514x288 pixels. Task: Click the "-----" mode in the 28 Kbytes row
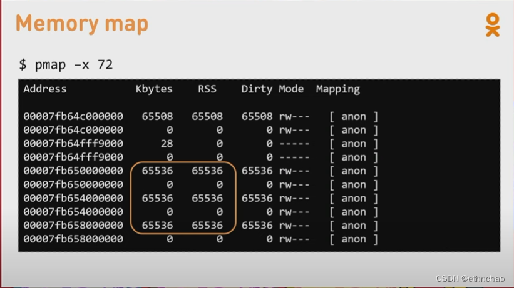coord(294,144)
